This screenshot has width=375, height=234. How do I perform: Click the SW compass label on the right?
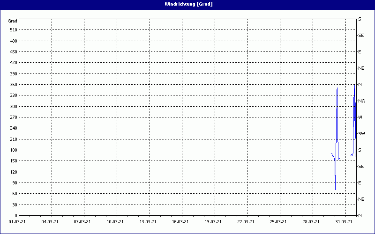point(361,134)
